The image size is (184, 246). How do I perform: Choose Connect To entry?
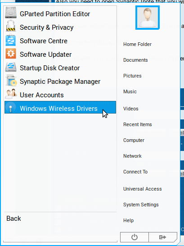[135, 172]
